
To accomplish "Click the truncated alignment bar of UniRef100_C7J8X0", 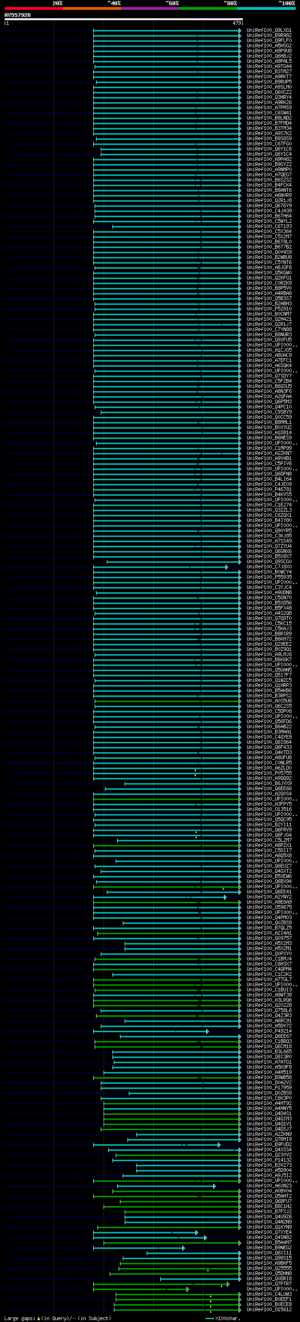I will (160, 567).
